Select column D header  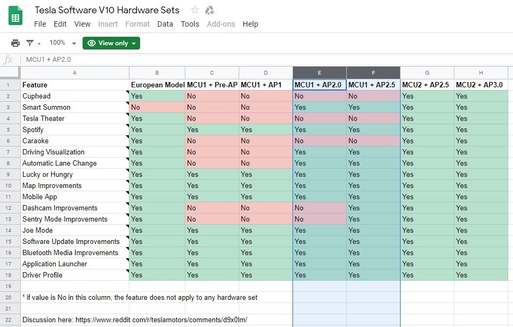click(x=266, y=72)
